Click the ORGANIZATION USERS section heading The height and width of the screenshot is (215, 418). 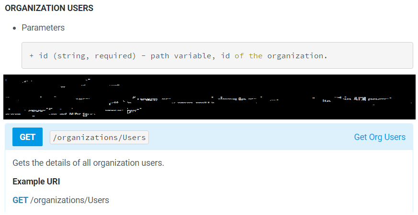(x=49, y=9)
